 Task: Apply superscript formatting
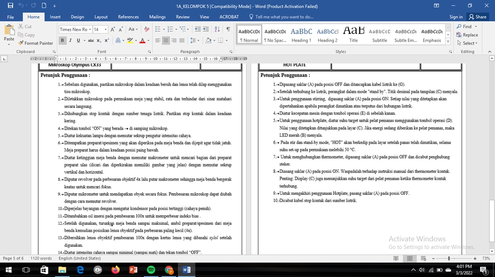[107, 40]
